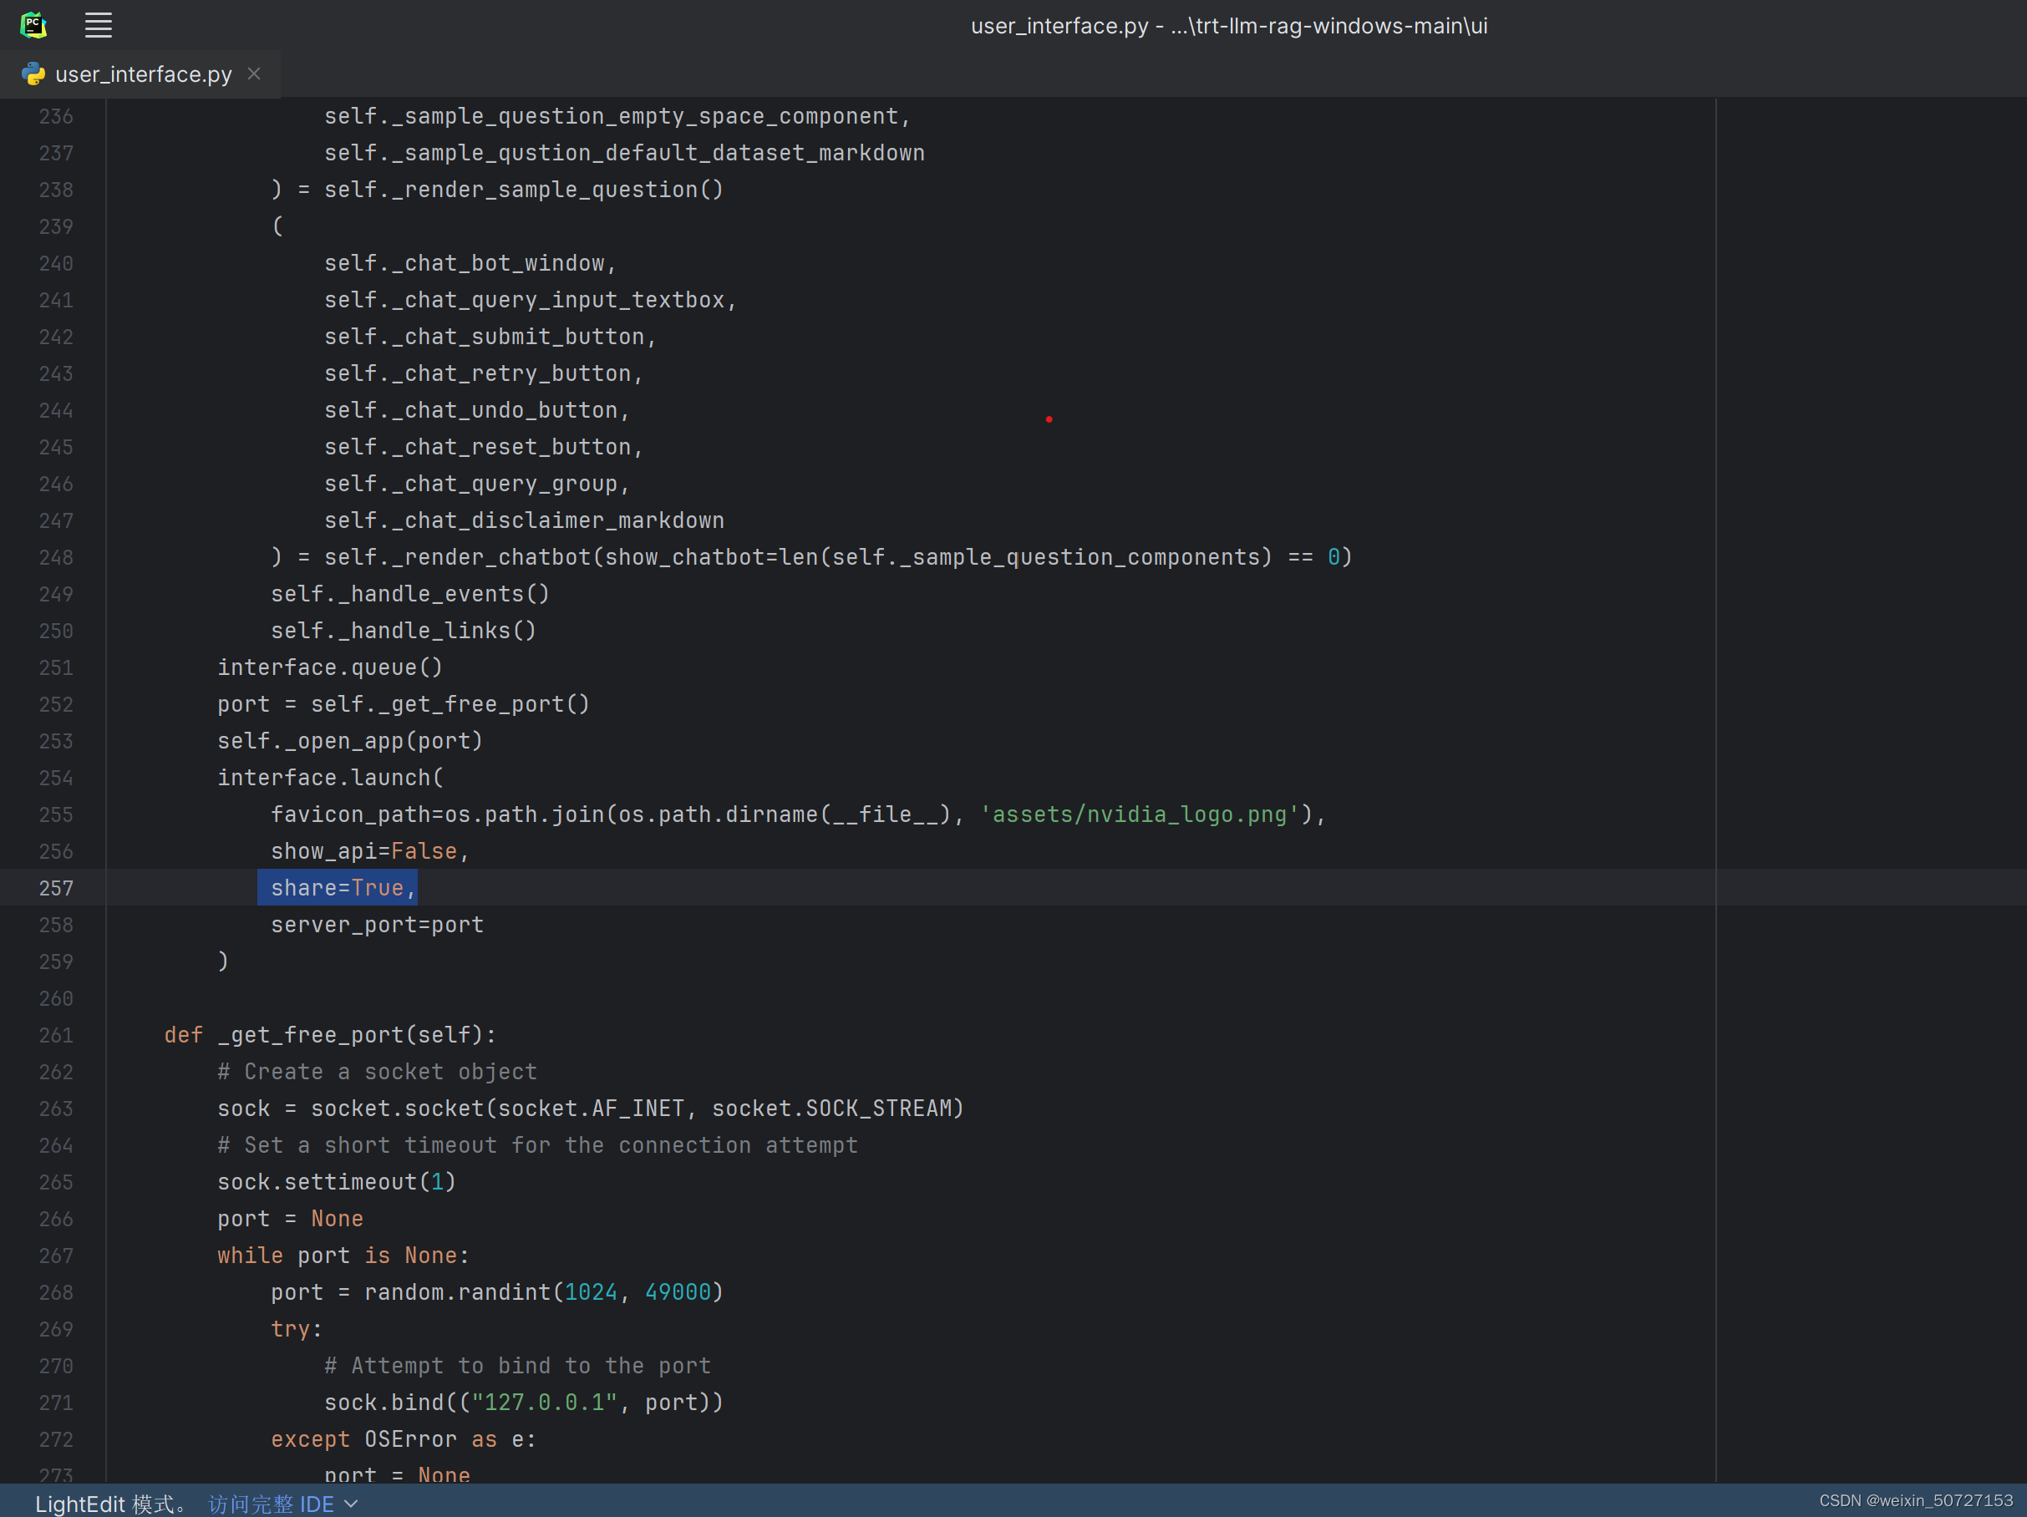Click line number 261 in gutter

[x=56, y=1035]
